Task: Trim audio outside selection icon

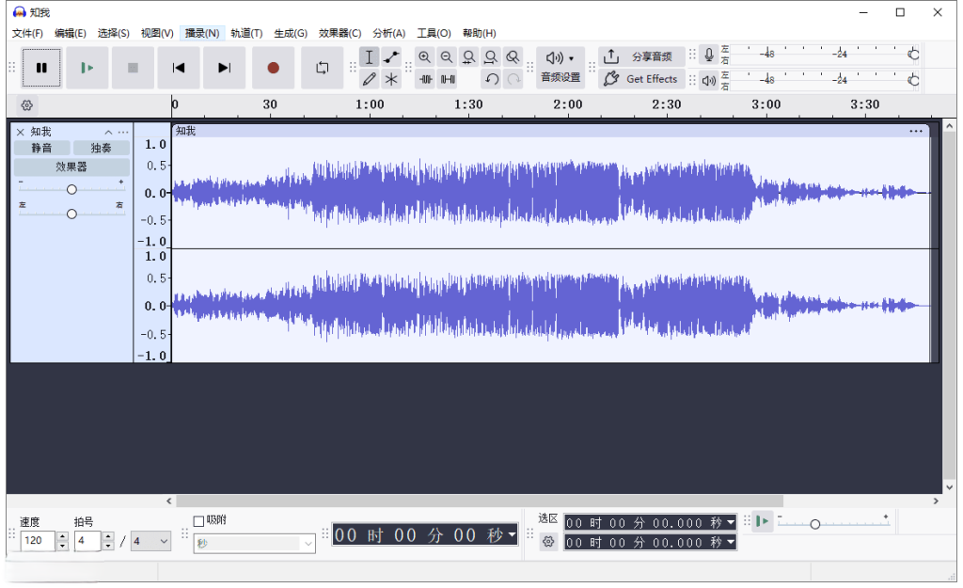Action: coord(426,79)
